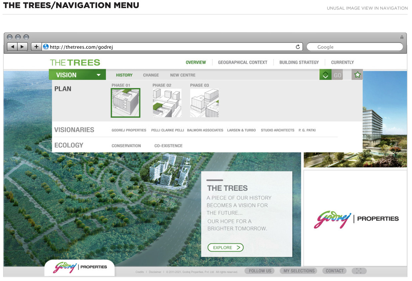Open the Co-Existence ecology link

pos(168,146)
